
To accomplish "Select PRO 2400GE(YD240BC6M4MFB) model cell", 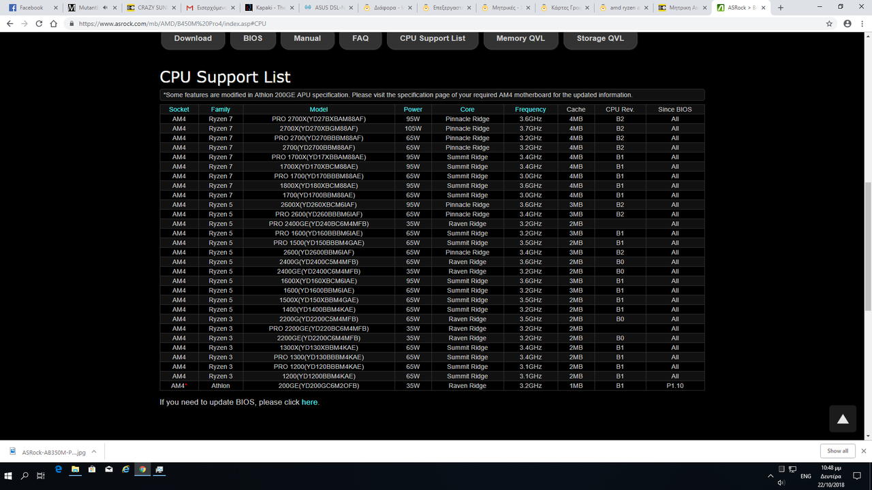I will click(319, 224).
